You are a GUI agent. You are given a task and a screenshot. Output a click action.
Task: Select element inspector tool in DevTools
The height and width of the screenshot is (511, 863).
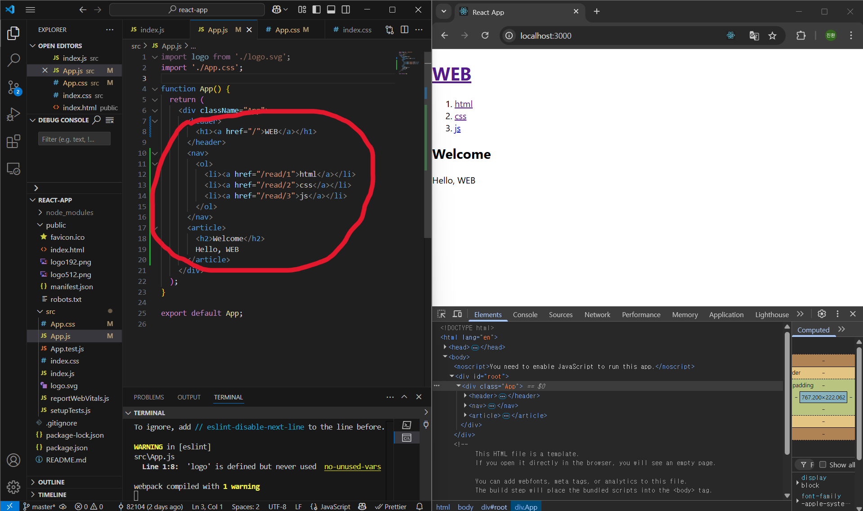(x=442, y=314)
